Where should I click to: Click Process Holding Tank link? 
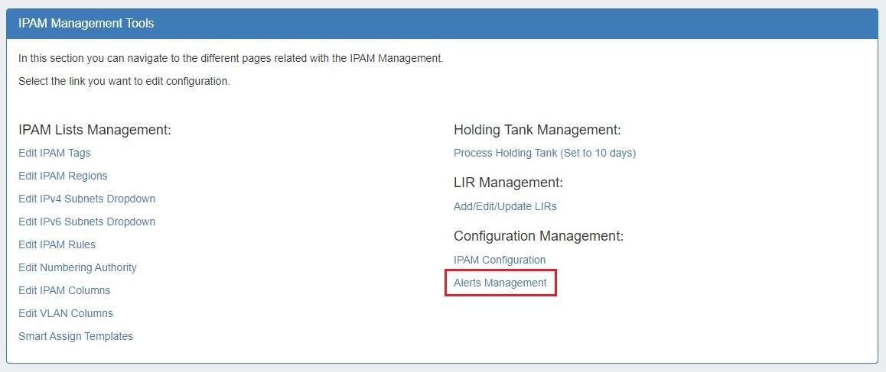click(x=544, y=153)
